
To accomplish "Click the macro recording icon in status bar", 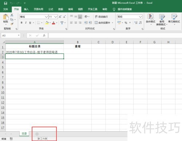I will [11, 139].
